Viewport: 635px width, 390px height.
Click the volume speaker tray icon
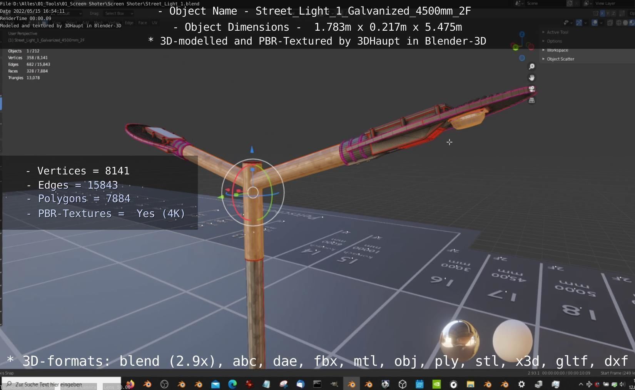click(622, 384)
